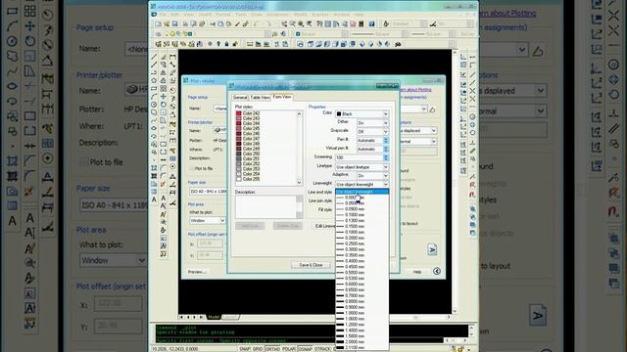Open the Paper size ISO A0 dropdown

coord(208,192)
